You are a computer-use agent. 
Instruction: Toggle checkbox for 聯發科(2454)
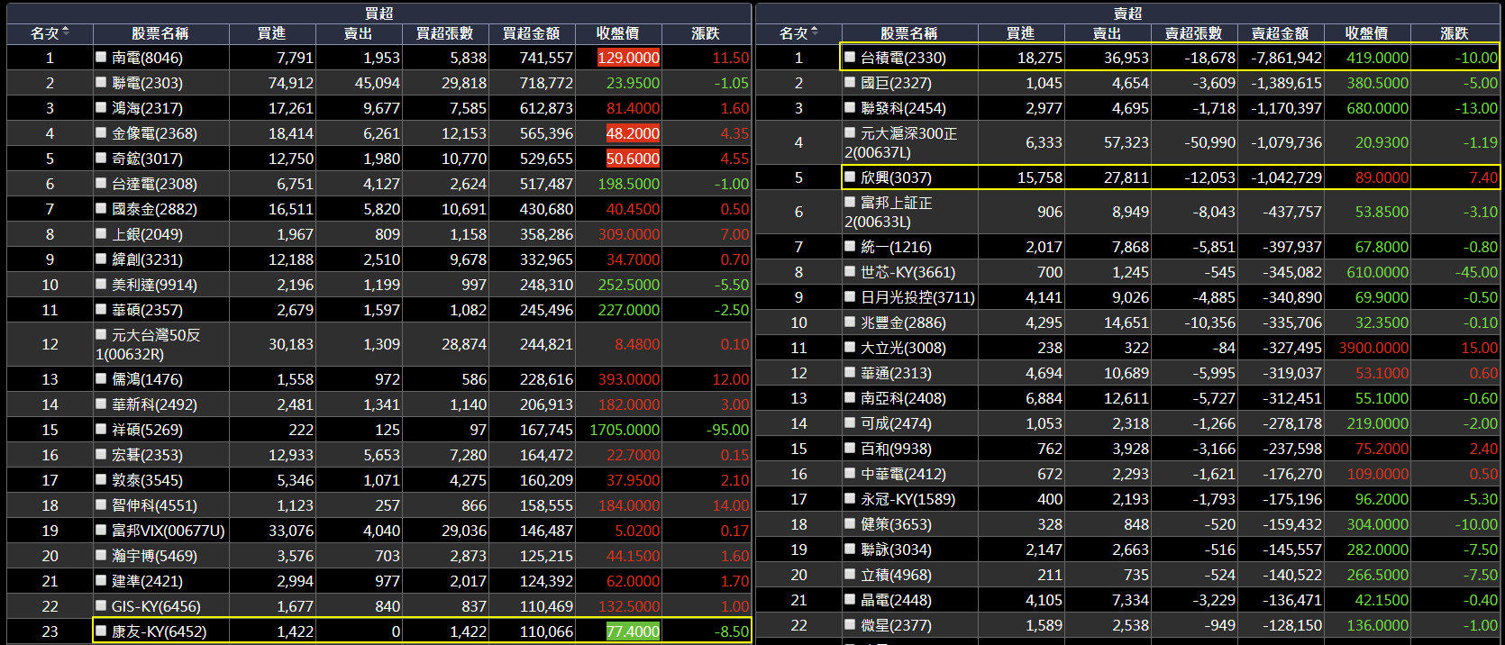[850, 107]
